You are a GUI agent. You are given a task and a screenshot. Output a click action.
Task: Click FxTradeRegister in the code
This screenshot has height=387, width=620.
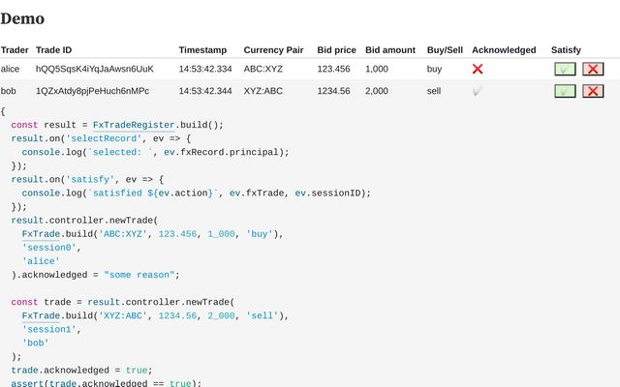(x=134, y=125)
